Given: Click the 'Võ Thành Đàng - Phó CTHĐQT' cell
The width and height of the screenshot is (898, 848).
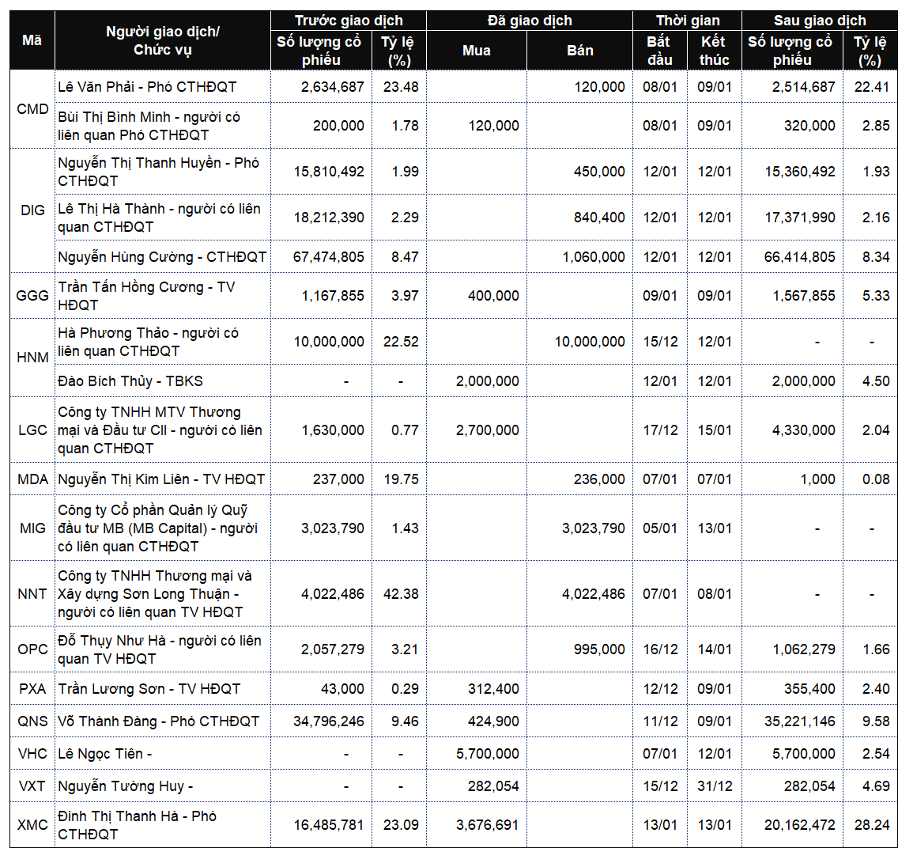Looking at the screenshot, I should pos(158,721).
